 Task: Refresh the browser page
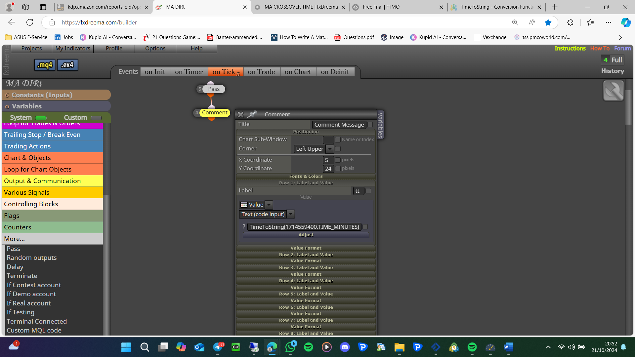pyautogui.click(x=30, y=22)
